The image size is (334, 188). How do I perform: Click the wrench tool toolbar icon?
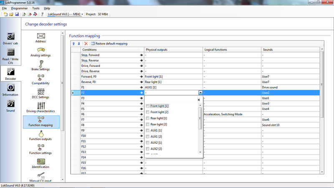43,14
